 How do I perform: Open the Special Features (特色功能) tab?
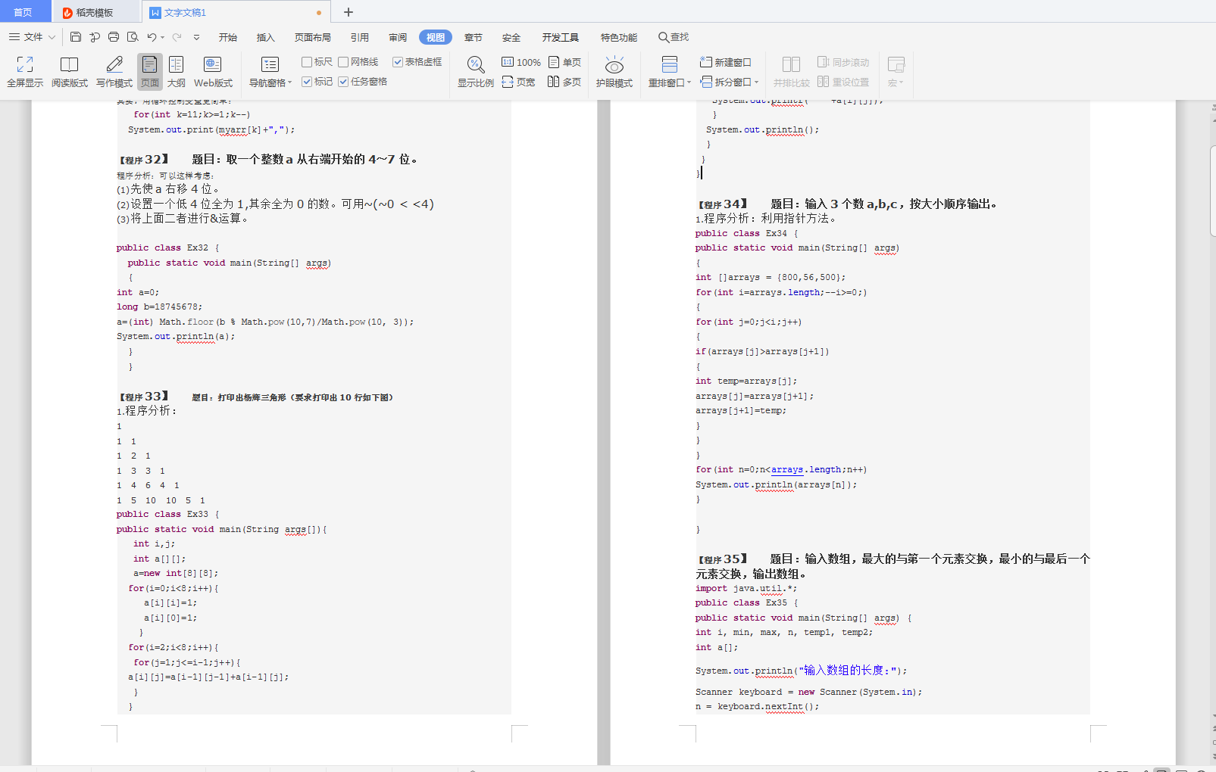point(619,37)
